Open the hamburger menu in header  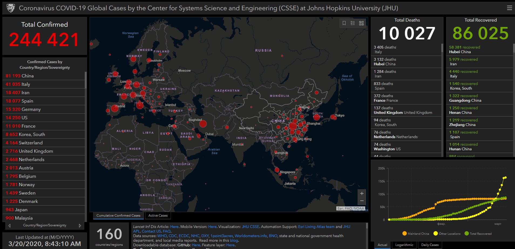(509, 8)
